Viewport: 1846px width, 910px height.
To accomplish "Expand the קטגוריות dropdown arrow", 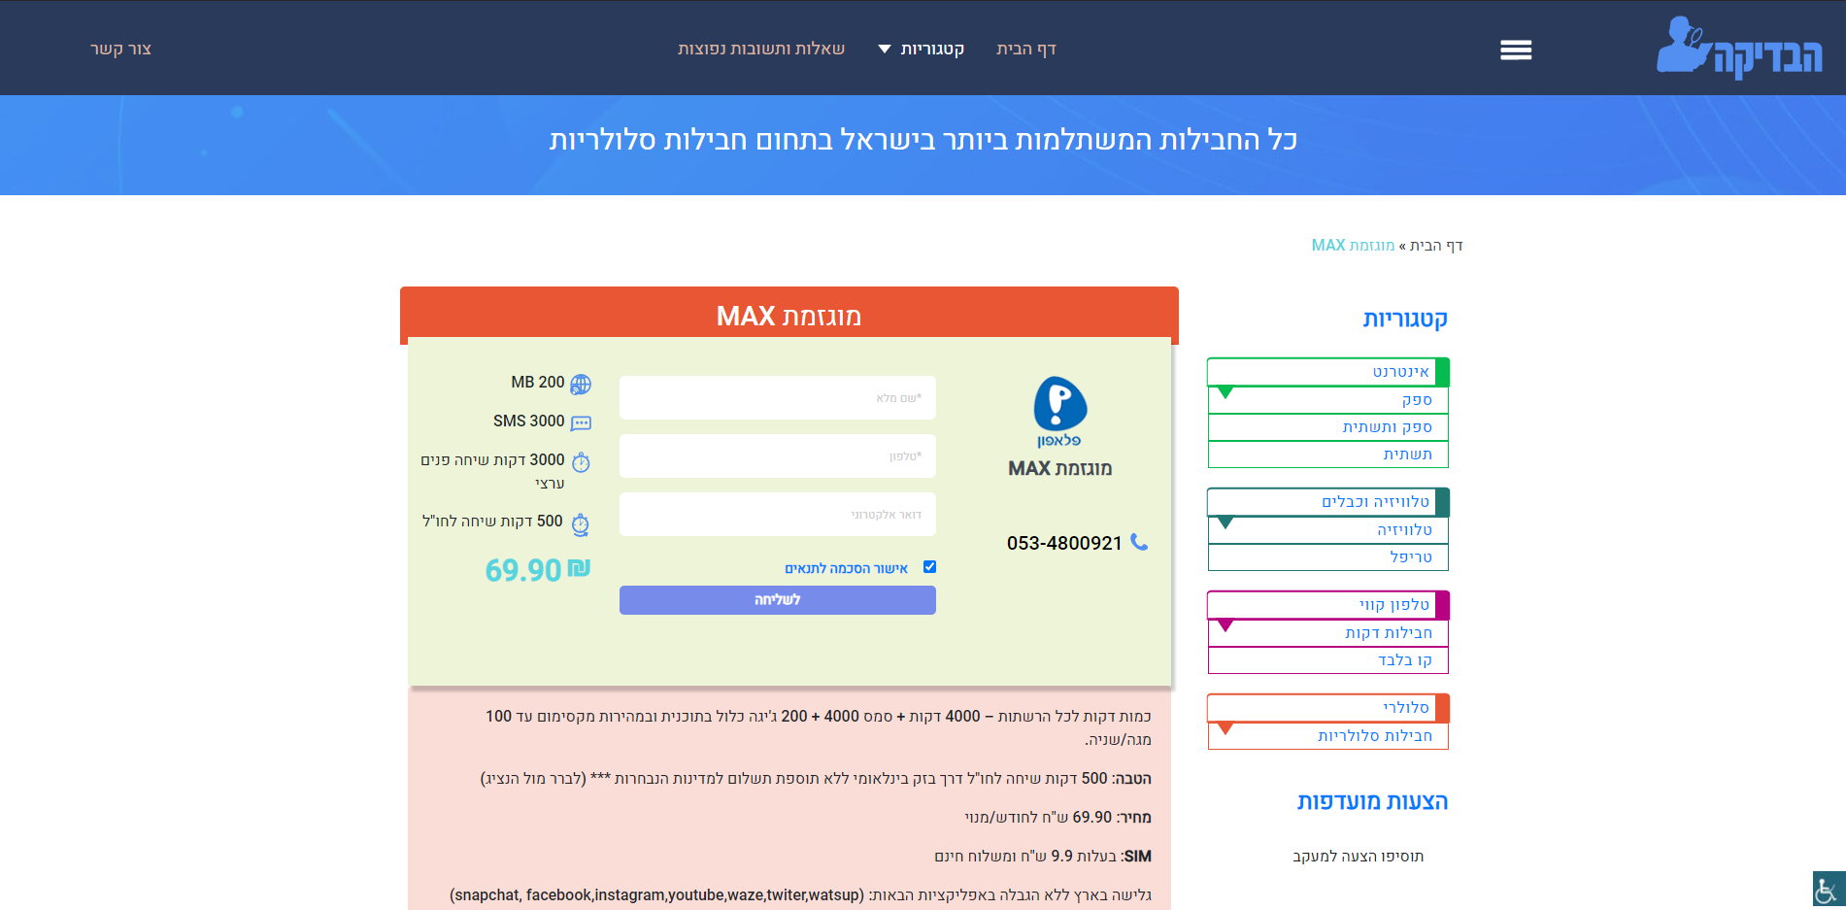I will coord(885,50).
